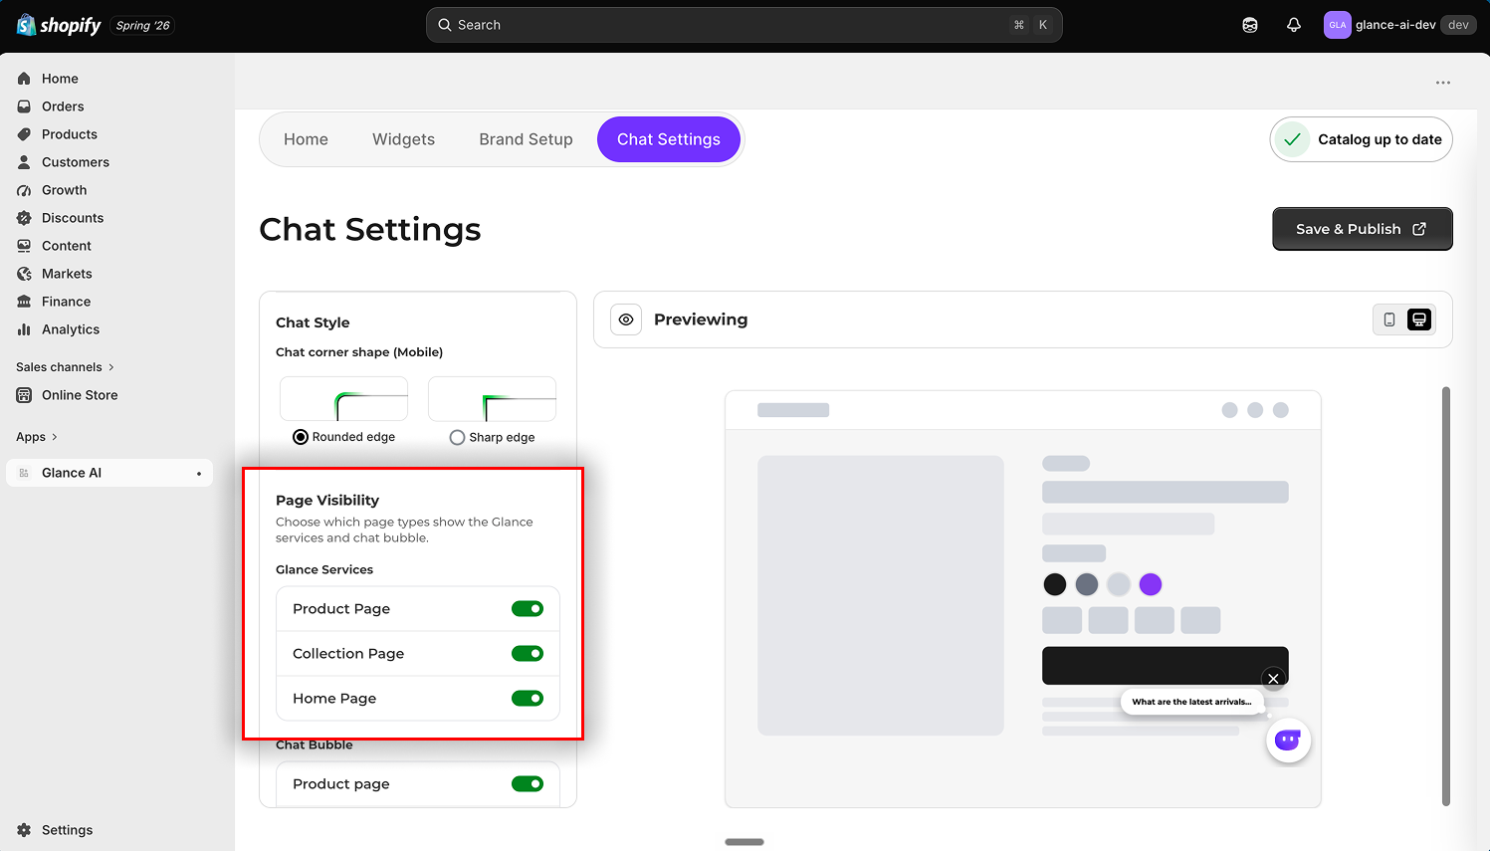Select the Chat Settings tab
Viewport: 1490px width, 851px height.
coord(669,139)
